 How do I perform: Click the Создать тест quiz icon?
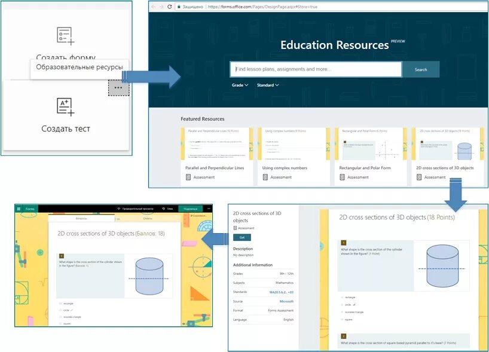pos(66,107)
